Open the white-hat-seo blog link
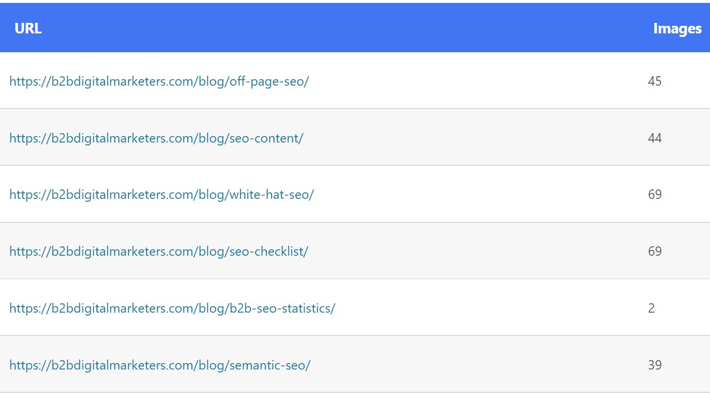Viewport: 710px width, 393px height. click(x=162, y=195)
